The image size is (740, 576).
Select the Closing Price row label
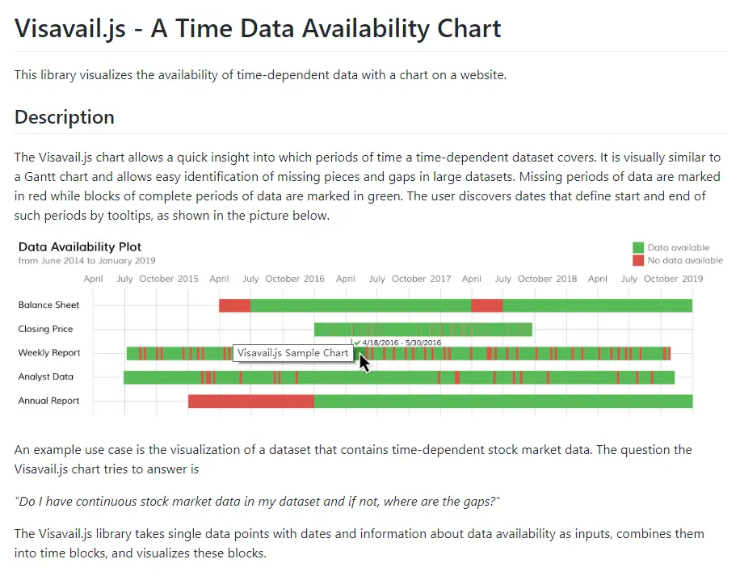coord(45,329)
